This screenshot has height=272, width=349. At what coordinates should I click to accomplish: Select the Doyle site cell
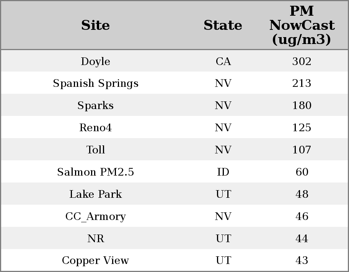point(96,62)
